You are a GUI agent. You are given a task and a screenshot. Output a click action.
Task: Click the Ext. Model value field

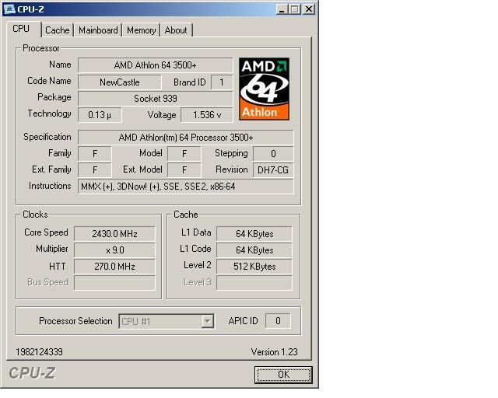(184, 169)
